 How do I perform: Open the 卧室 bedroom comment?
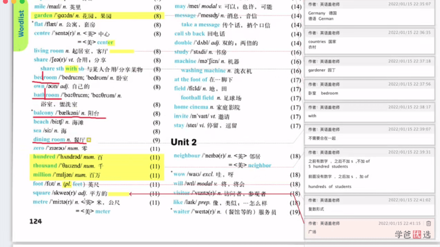[x=370, y=89]
